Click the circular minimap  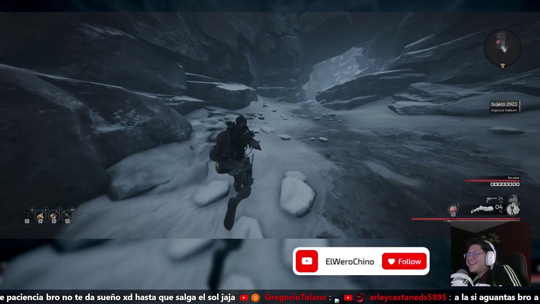click(x=502, y=48)
